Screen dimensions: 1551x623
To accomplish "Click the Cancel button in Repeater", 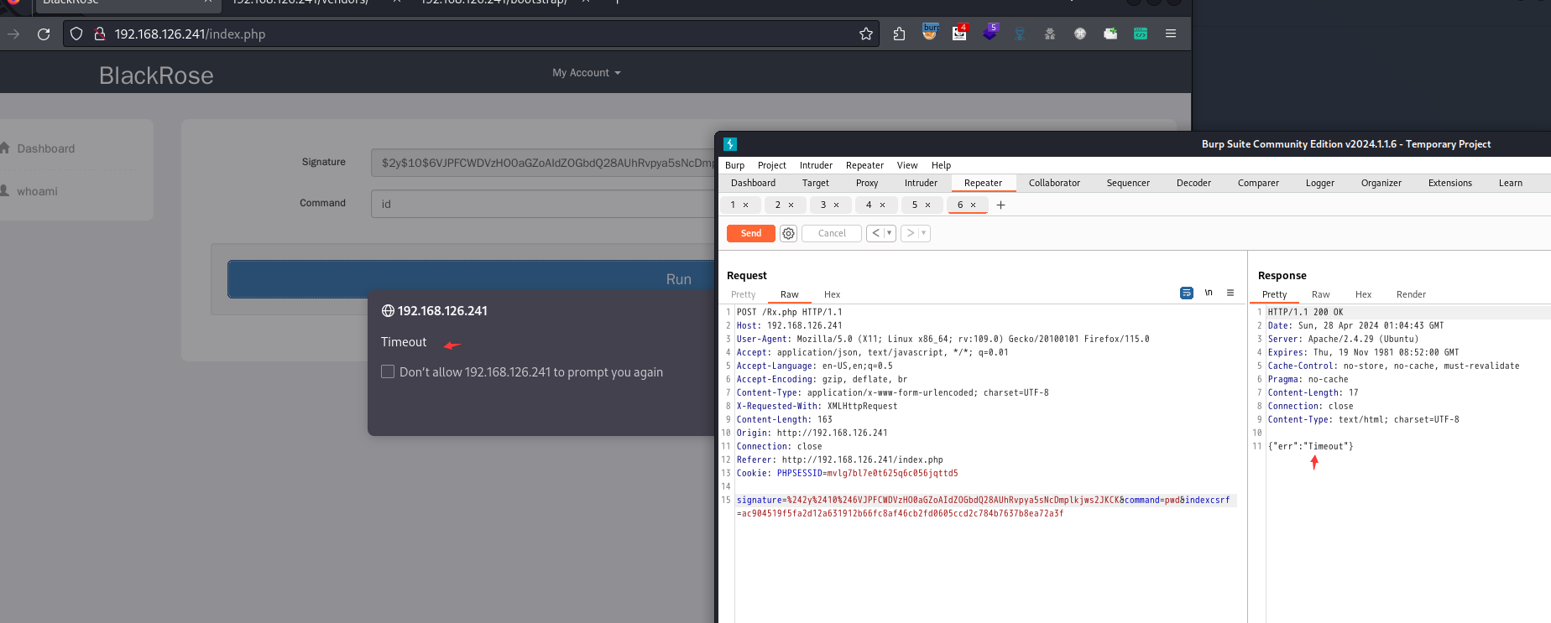I will [832, 233].
